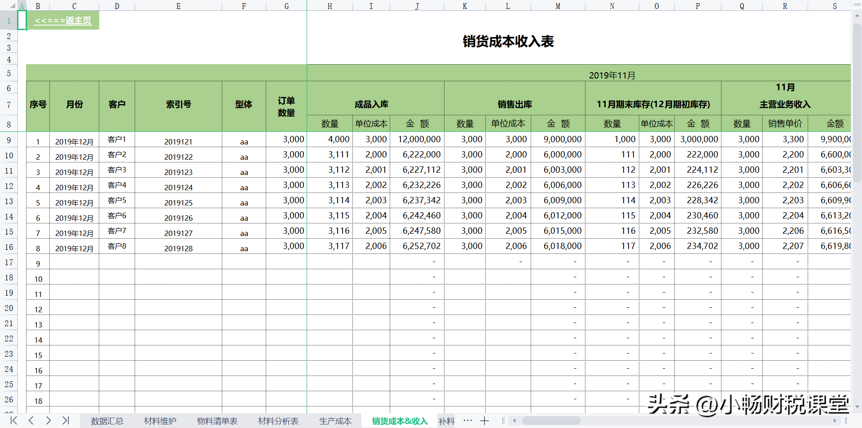Click the select-all corner triangle
Viewport: 862px width, 428px height.
[x=13, y=6]
